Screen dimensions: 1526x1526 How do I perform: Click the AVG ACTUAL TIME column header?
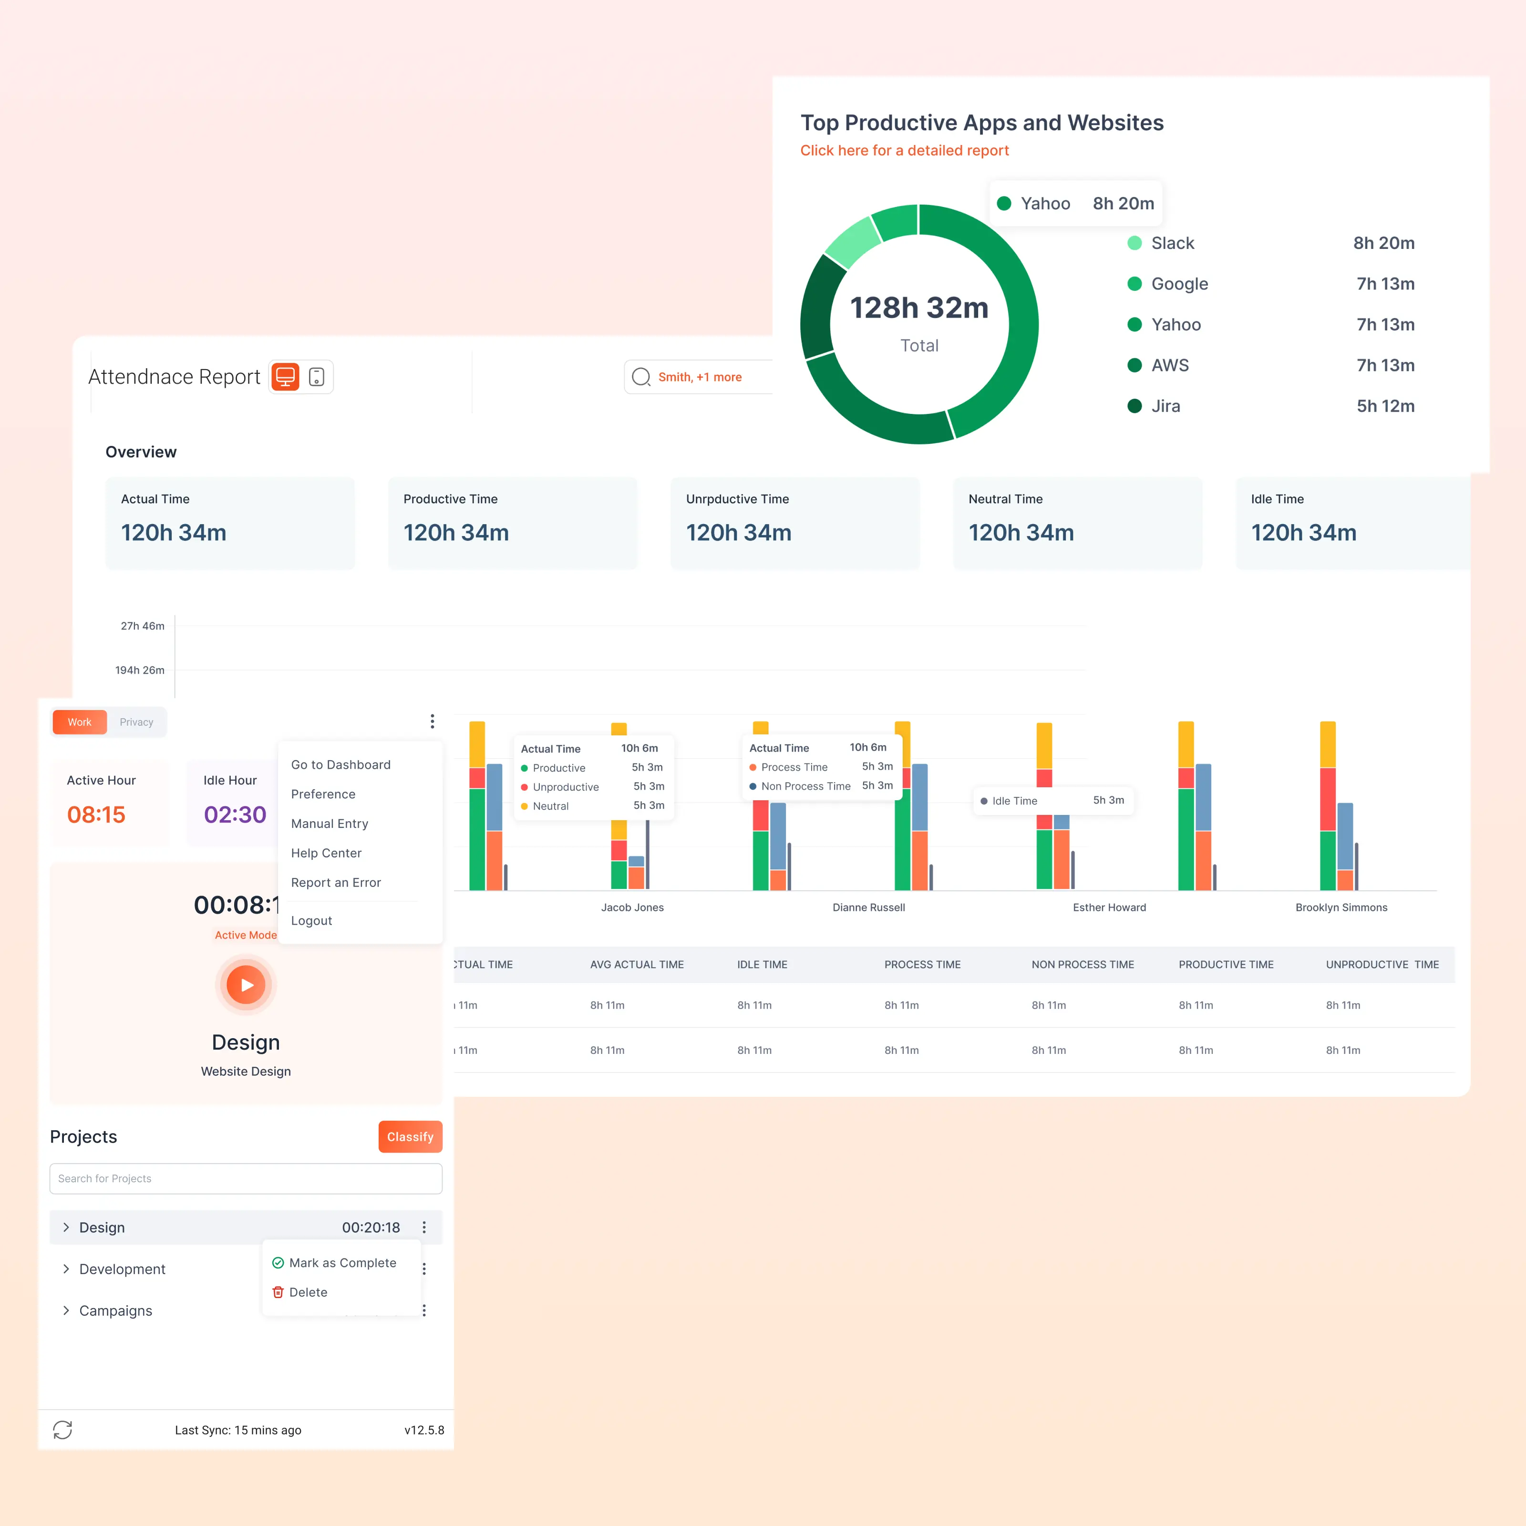(x=637, y=964)
